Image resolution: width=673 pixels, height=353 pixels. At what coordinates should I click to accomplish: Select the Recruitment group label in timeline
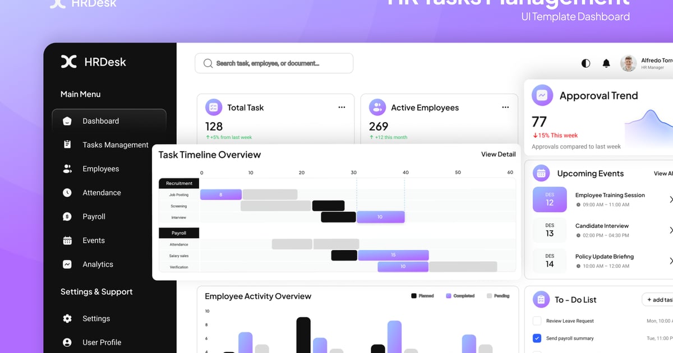pyautogui.click(x=179, y=183)
